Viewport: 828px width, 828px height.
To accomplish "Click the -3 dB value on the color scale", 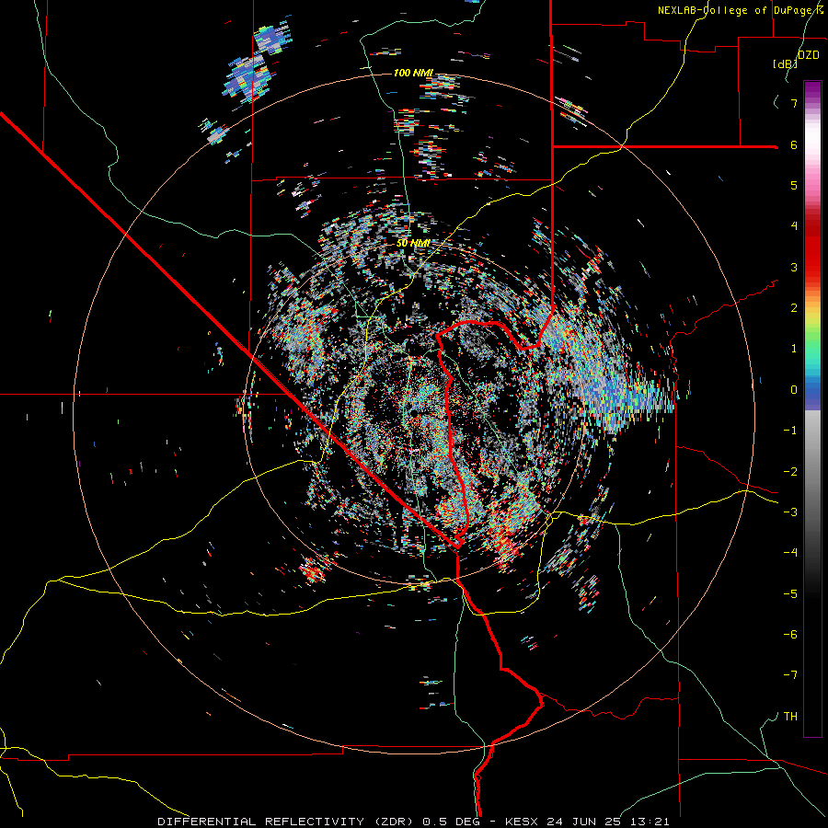I will pos(790,512).
